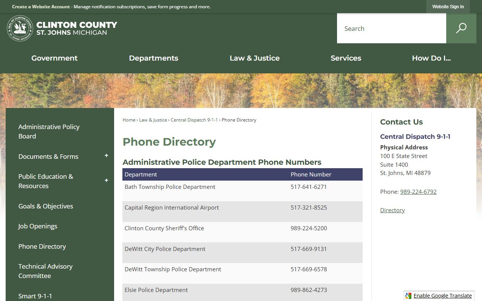Viewport: 482px width, 301px height.
Task: Open the Law & Justice menu
Action: point(255,58)
